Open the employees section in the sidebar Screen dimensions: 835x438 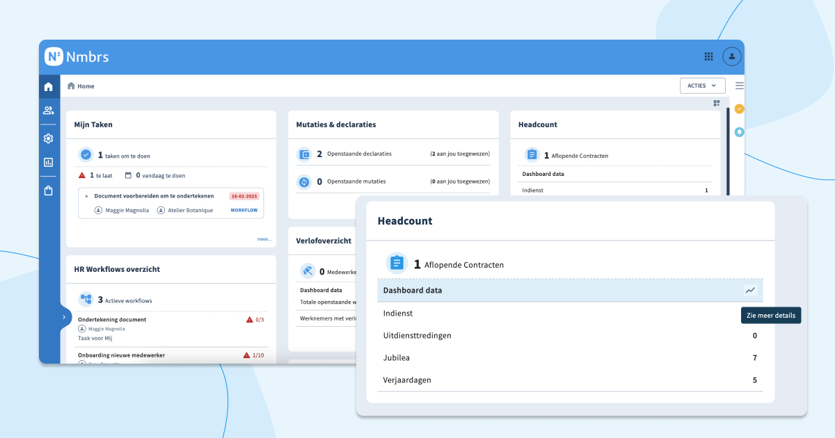tap(48, 111)
